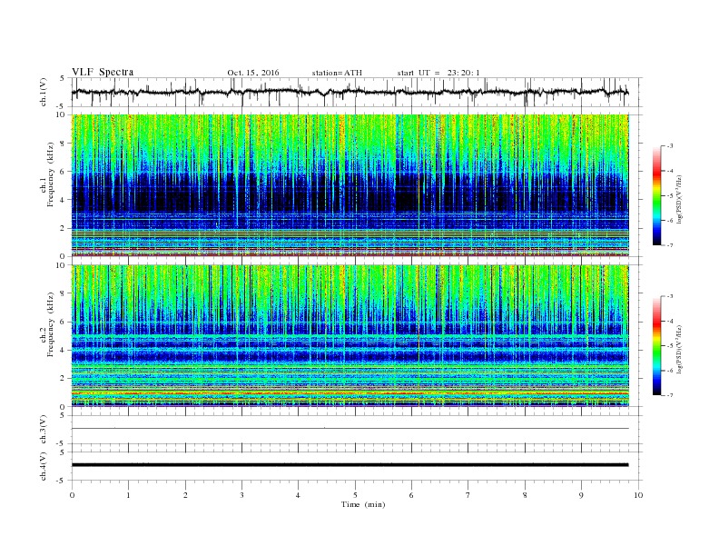Click time axis tick label '7'
Screen dimensions: 719x556
tap(468, 495)
